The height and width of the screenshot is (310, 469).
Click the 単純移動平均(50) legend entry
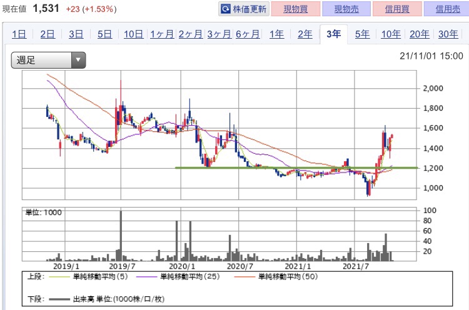click(276, 277)
